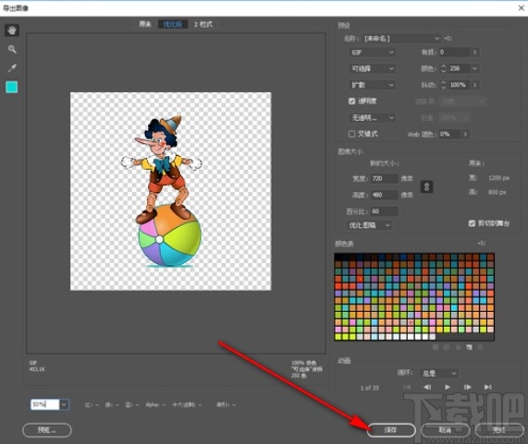Click the height field showing 480

pos(384,195)
